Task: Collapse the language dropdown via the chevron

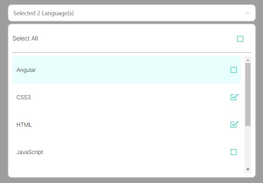Action: [x=247, y=13]
